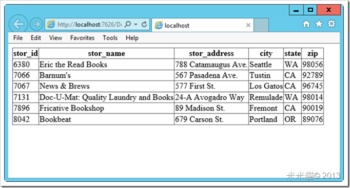Select the Portland city cell
The image size is (350, 188).
pos(266,119)
